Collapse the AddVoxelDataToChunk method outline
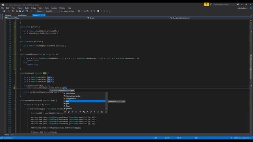This screenshot has width=253, height=142. [x=15, y=101]
